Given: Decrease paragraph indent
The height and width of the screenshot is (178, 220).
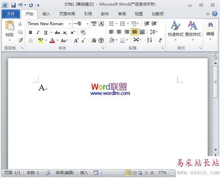Looking at the screenshot, I should point(147,24).
